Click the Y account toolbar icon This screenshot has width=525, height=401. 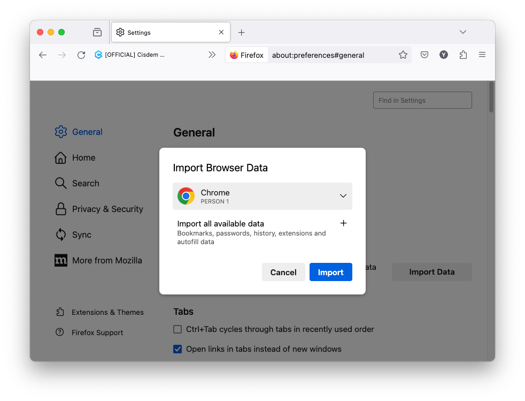tap(444, 55)
